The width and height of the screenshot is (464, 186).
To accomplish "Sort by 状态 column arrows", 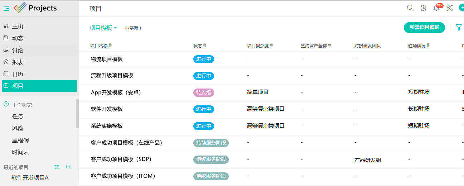I will 204,46.
